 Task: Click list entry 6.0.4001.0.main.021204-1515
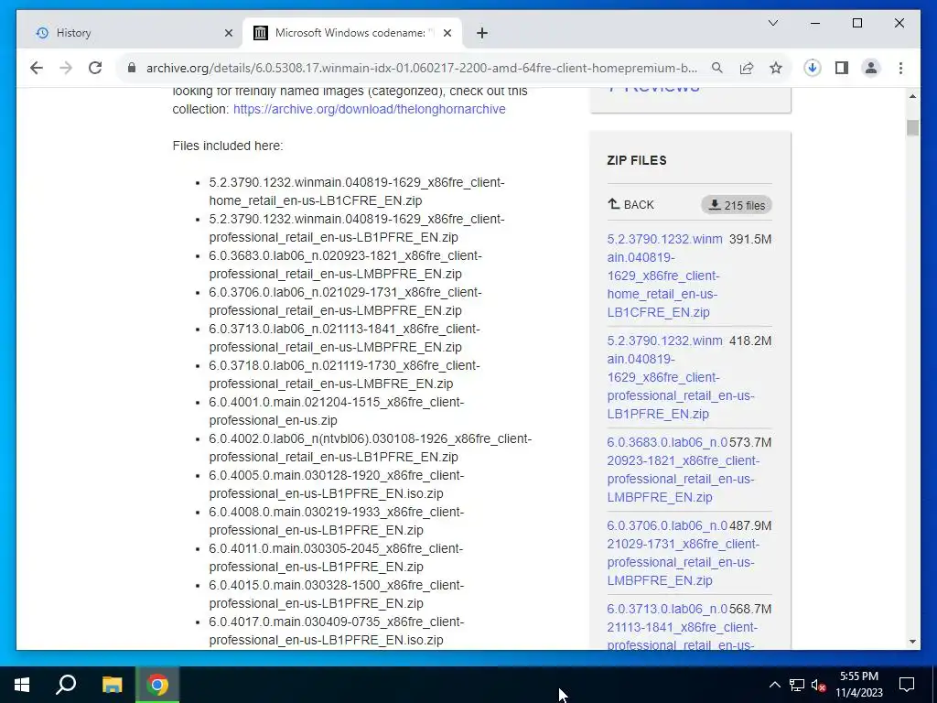point(337,411)
